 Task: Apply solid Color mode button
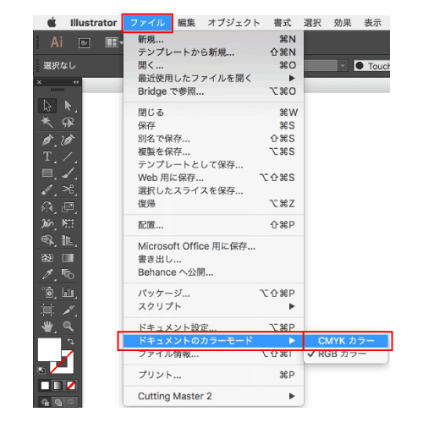point(45,386)
